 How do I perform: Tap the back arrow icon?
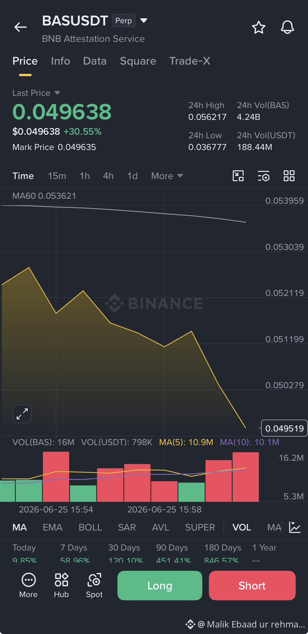tap(20, 27)
